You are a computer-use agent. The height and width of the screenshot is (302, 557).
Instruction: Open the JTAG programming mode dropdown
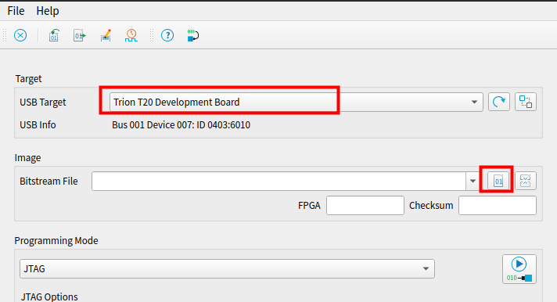tap(227, 269)
